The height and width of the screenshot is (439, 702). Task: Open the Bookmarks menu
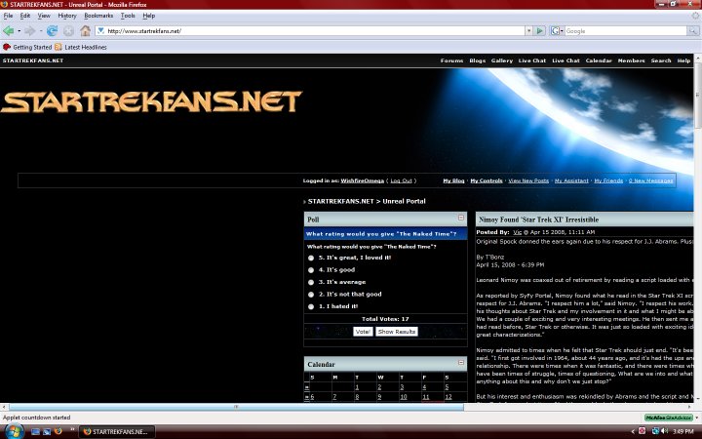pyautogui.click(x=98, y=16)
